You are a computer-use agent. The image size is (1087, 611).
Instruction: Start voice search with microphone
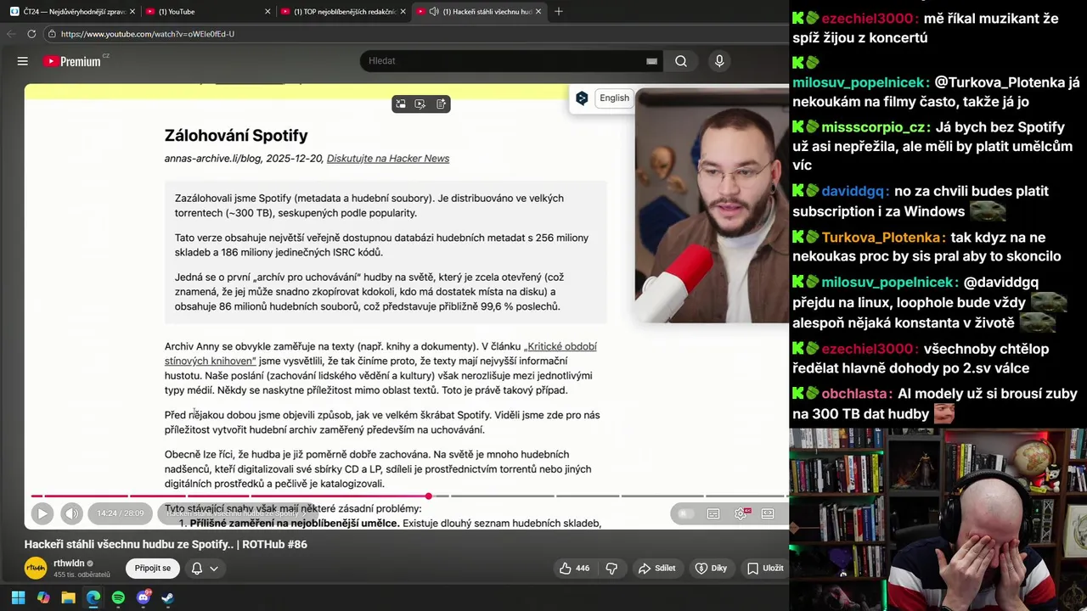(719, 61)
